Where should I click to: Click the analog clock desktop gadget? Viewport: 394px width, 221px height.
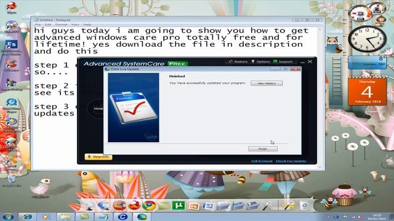tap(367, 39)
